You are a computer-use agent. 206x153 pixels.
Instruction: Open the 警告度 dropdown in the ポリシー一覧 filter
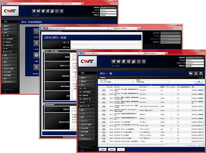(153, 82)
